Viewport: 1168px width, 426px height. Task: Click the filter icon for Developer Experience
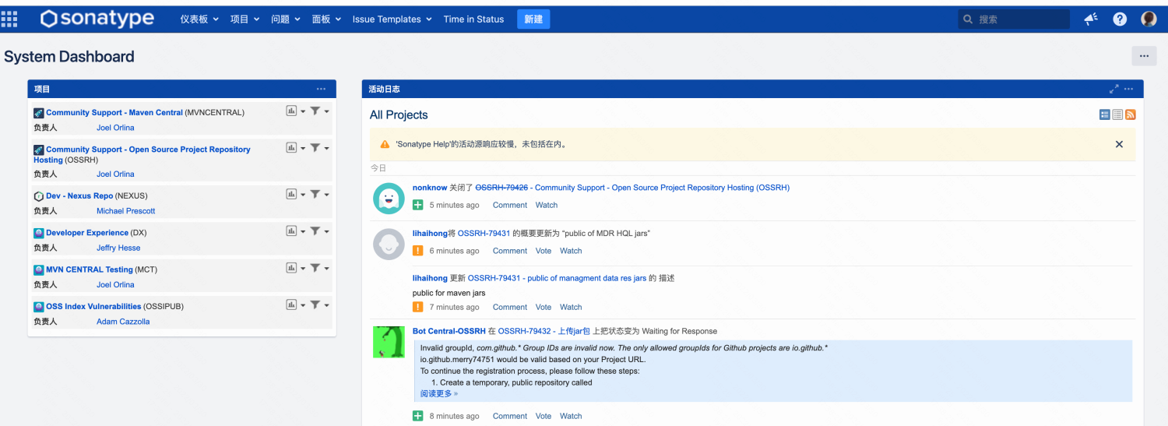[x=315, y=231]
